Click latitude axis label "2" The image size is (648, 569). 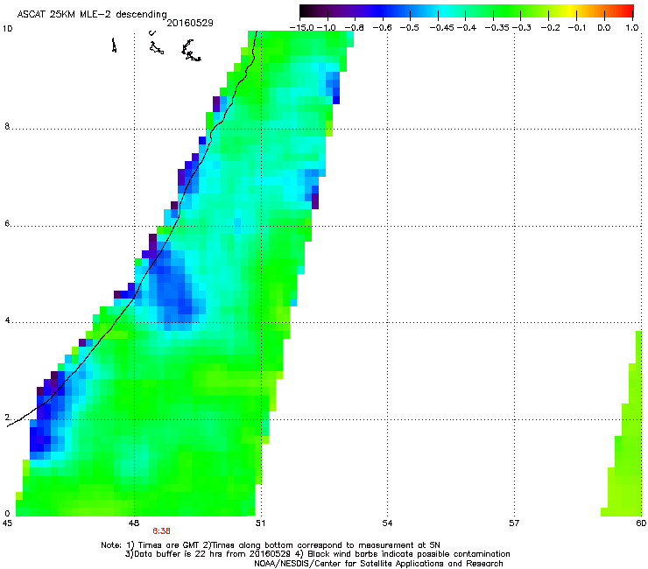[7, 418]
